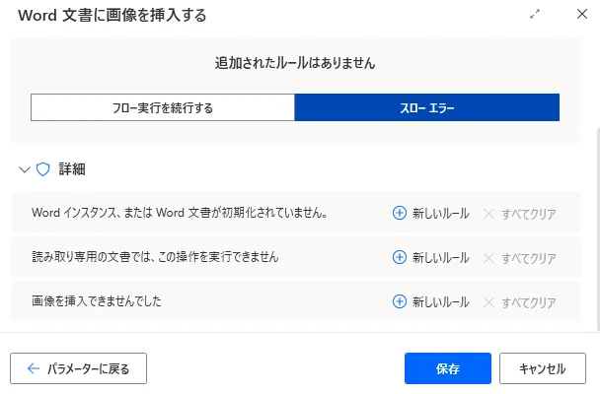Click the 詳細 section heading
The width and height of the screenshot is (600, 394).
(x=71, y=169)
